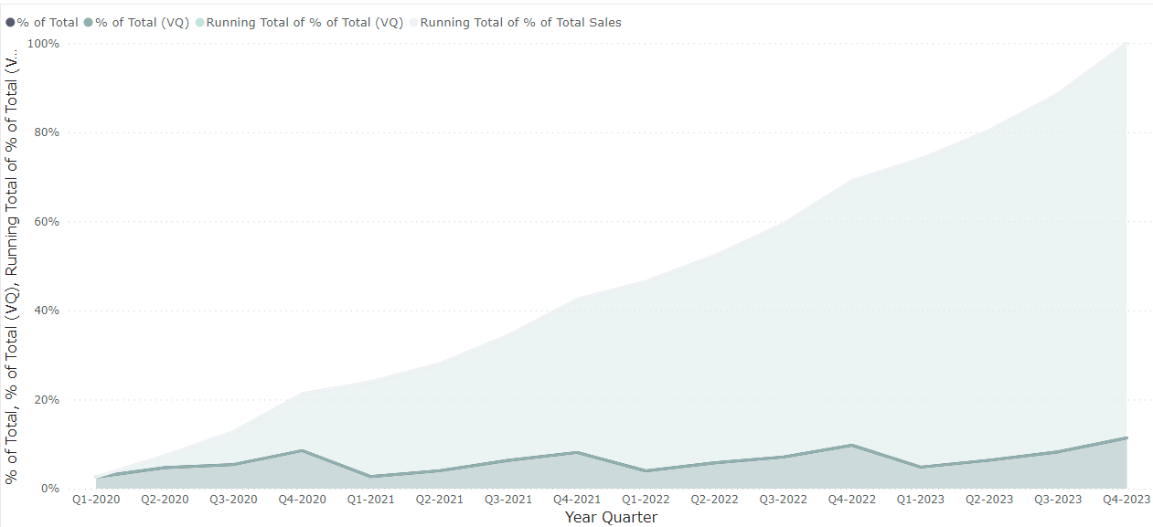This screenshot has width=1153, height=527.
Task: Select the Q2-2023 axis label
Action: (989, 501)
